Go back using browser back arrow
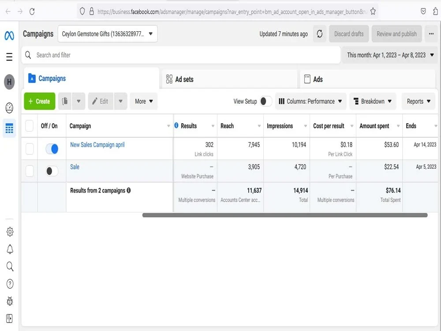The height and width of the screenshot is (331, 441). (8, 11)
